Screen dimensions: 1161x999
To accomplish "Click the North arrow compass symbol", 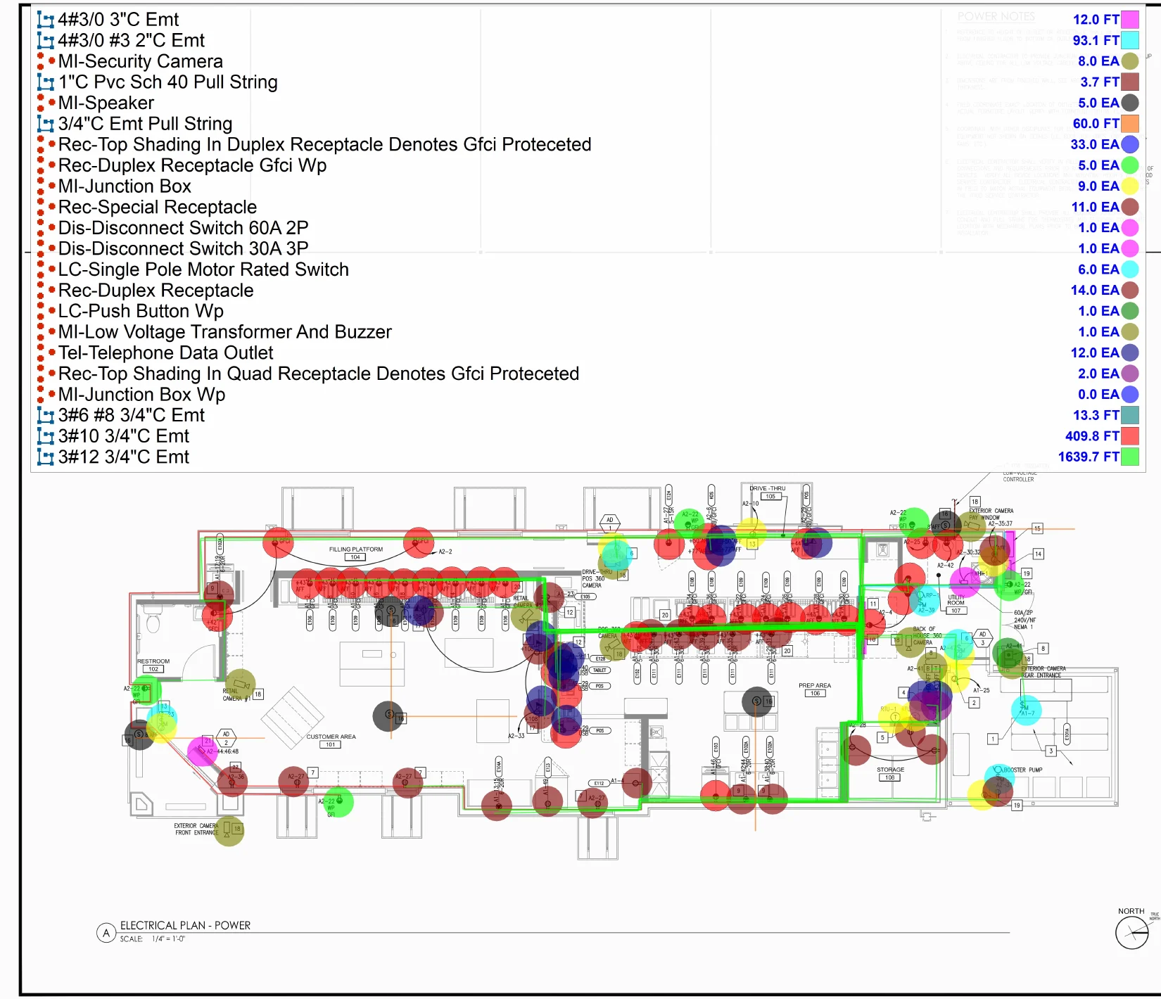I will 1131,932.
